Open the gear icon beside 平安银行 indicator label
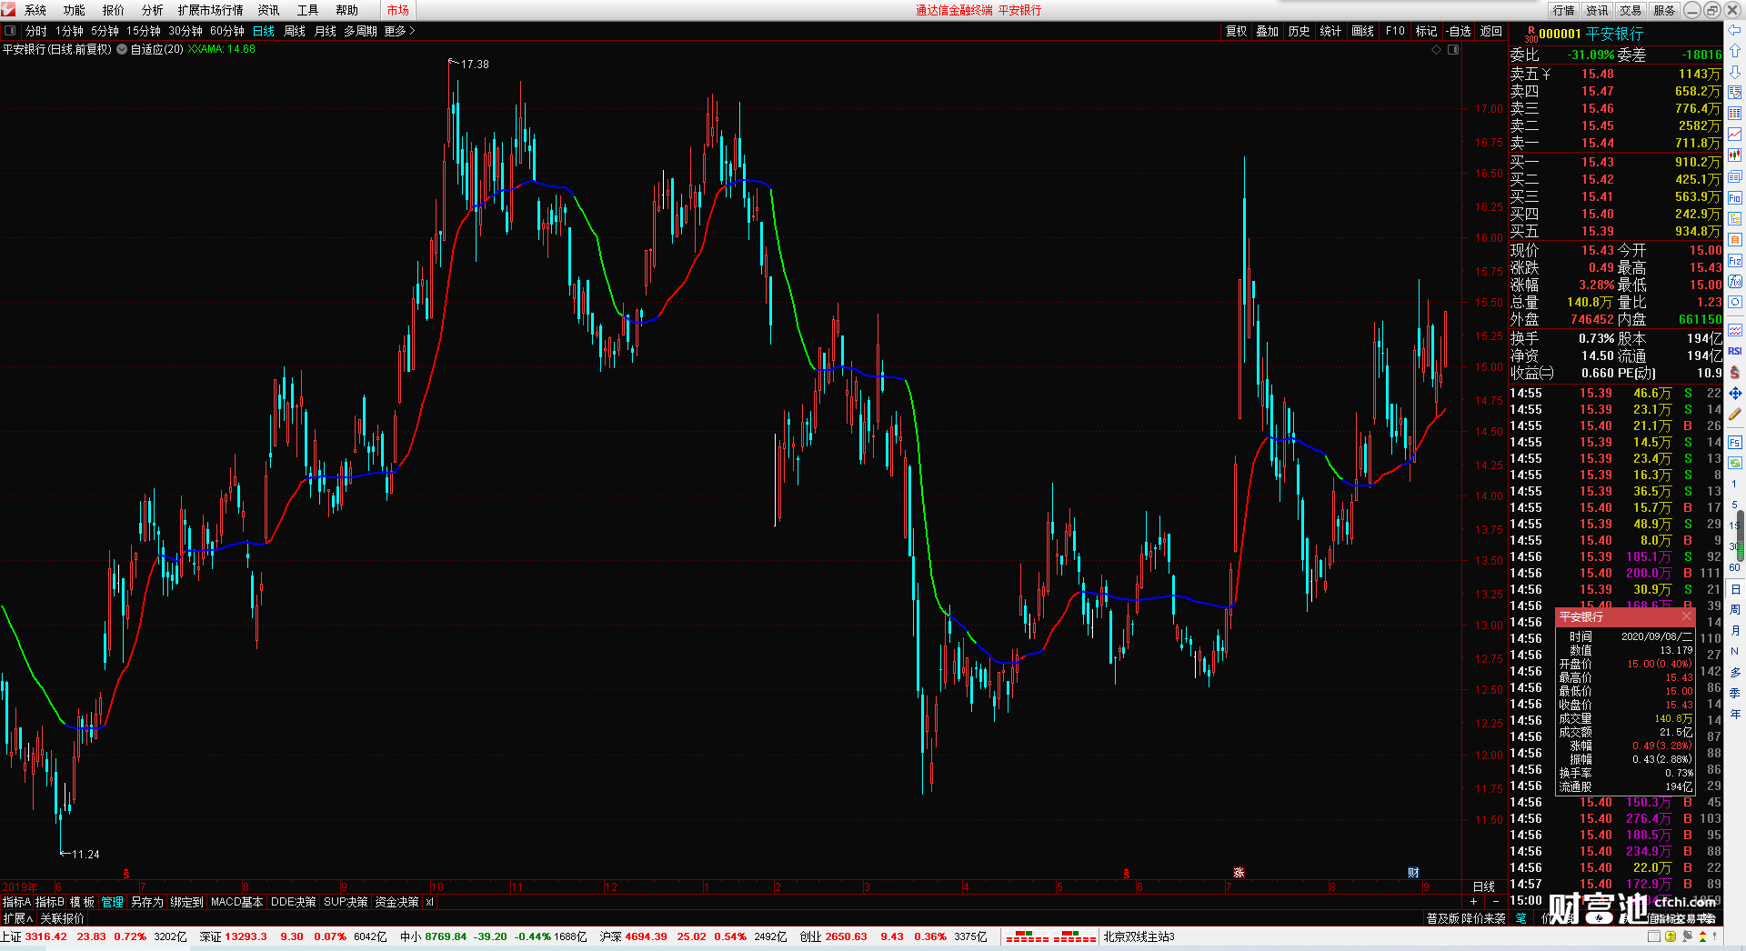 (x=122, y=49)
